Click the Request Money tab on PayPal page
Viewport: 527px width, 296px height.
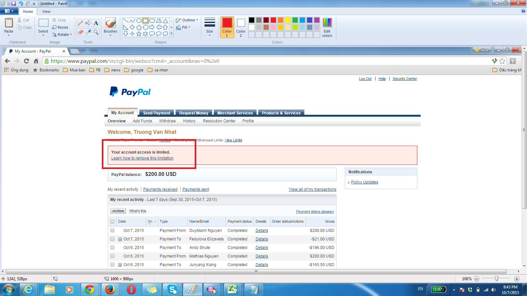194,113
